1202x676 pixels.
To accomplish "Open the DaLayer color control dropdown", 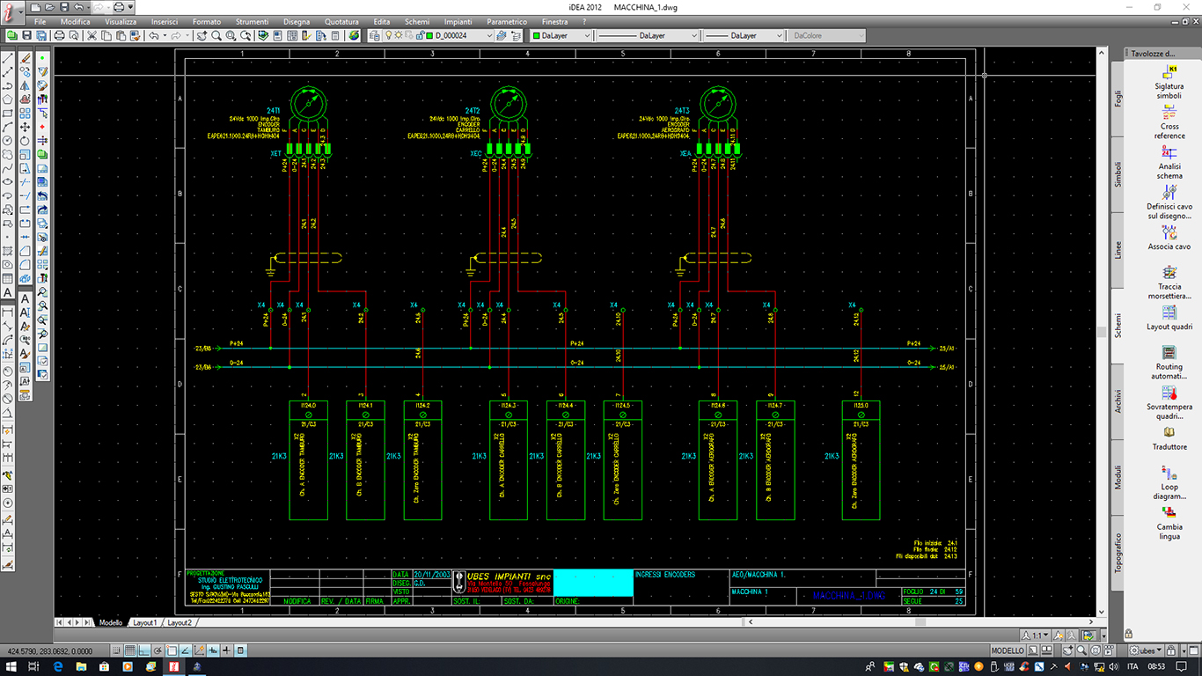I will tap(586, 35).
